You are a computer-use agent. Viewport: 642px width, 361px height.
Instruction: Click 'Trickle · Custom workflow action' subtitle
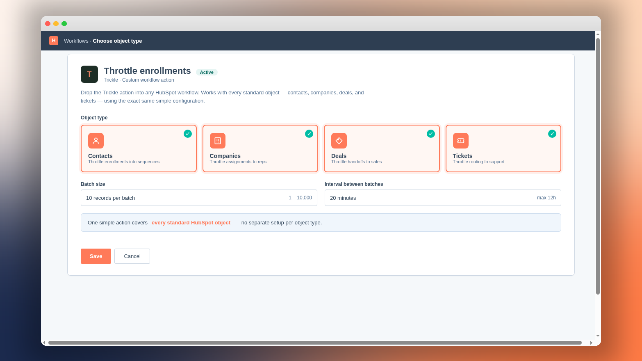139,80
